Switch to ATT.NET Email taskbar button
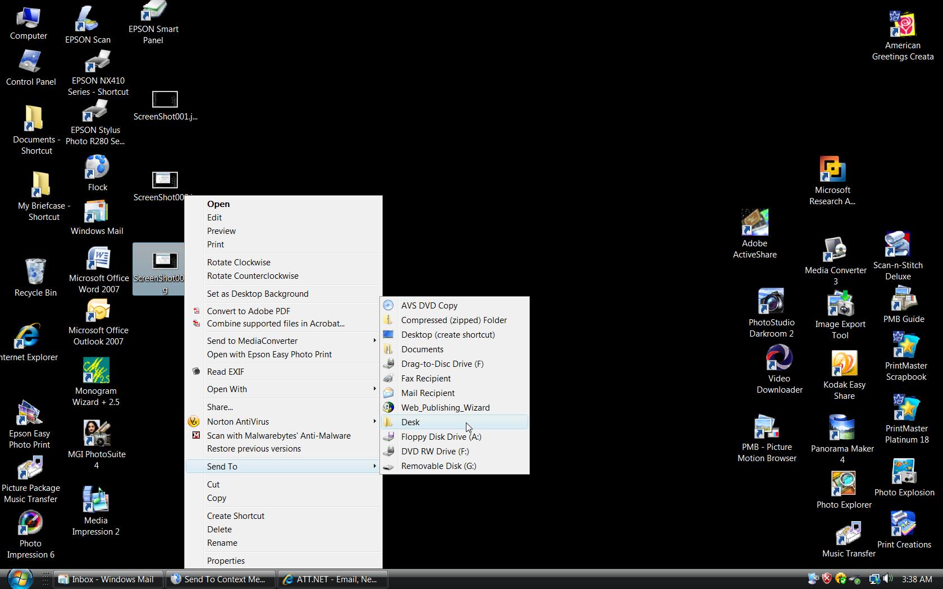 [x=332, y=579]
